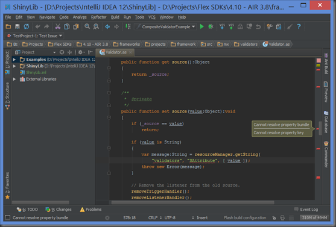Select ShinyLib.iml in the project tree

(x=36, y=72)
